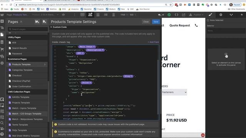Open the Navigator panel

point(2,28)
